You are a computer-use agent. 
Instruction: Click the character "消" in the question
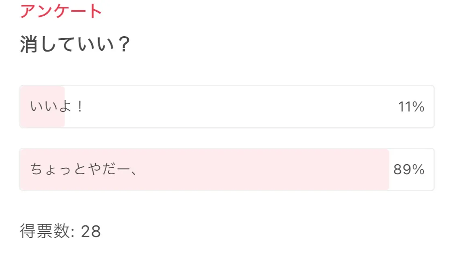(x=29, y=44)
